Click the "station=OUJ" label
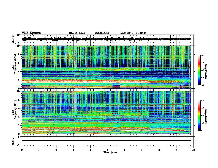Screen dimensions: 218x168 pos(102,33)
